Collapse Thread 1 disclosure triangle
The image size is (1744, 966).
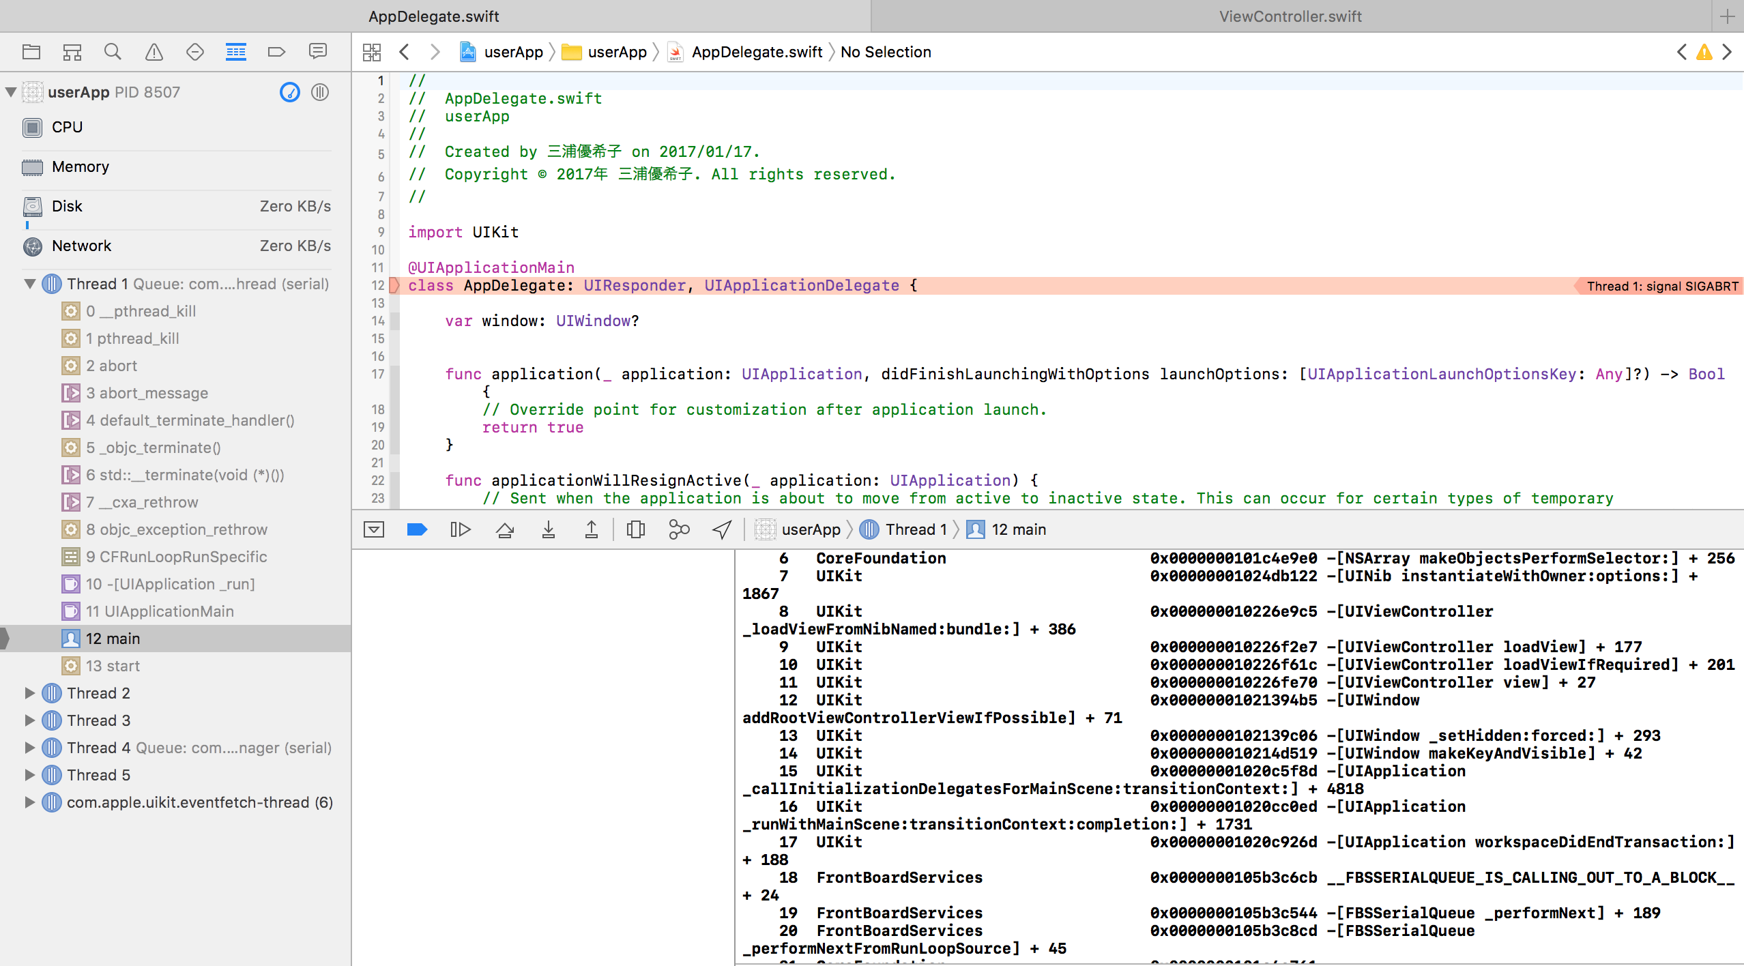click(x=29, y=284)
